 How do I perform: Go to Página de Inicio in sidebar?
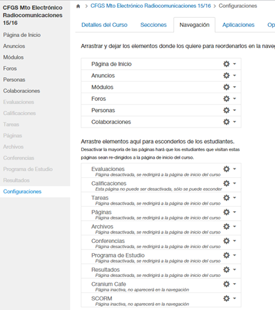pyautogui.click(x=22, y=35)
